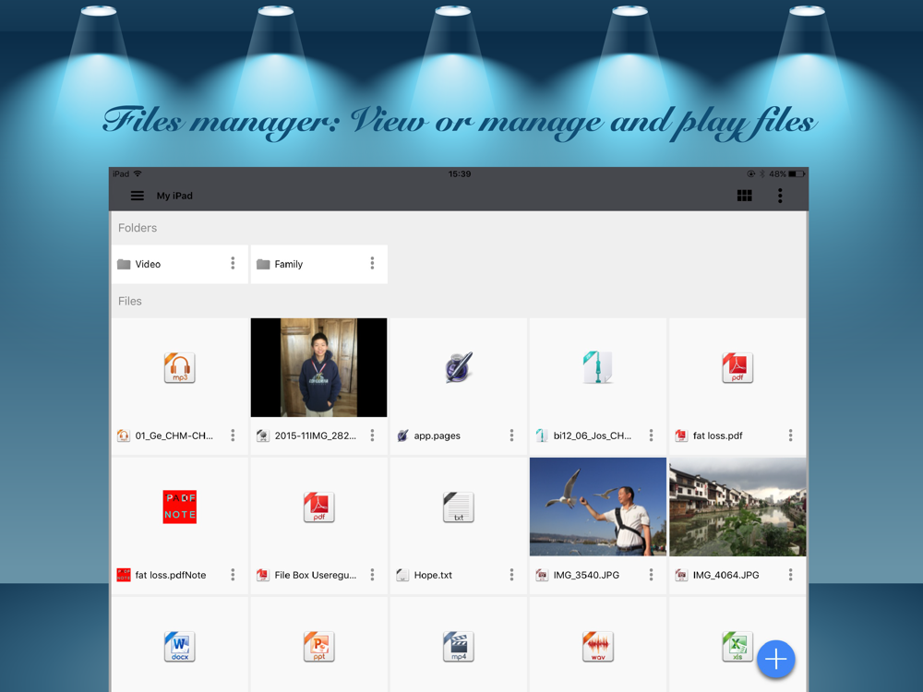Switch to grid view layout icon

pyautogui.click(x=745, y=196)
